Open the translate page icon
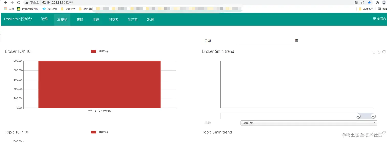The image size is (387, 142). pos(356,3)
